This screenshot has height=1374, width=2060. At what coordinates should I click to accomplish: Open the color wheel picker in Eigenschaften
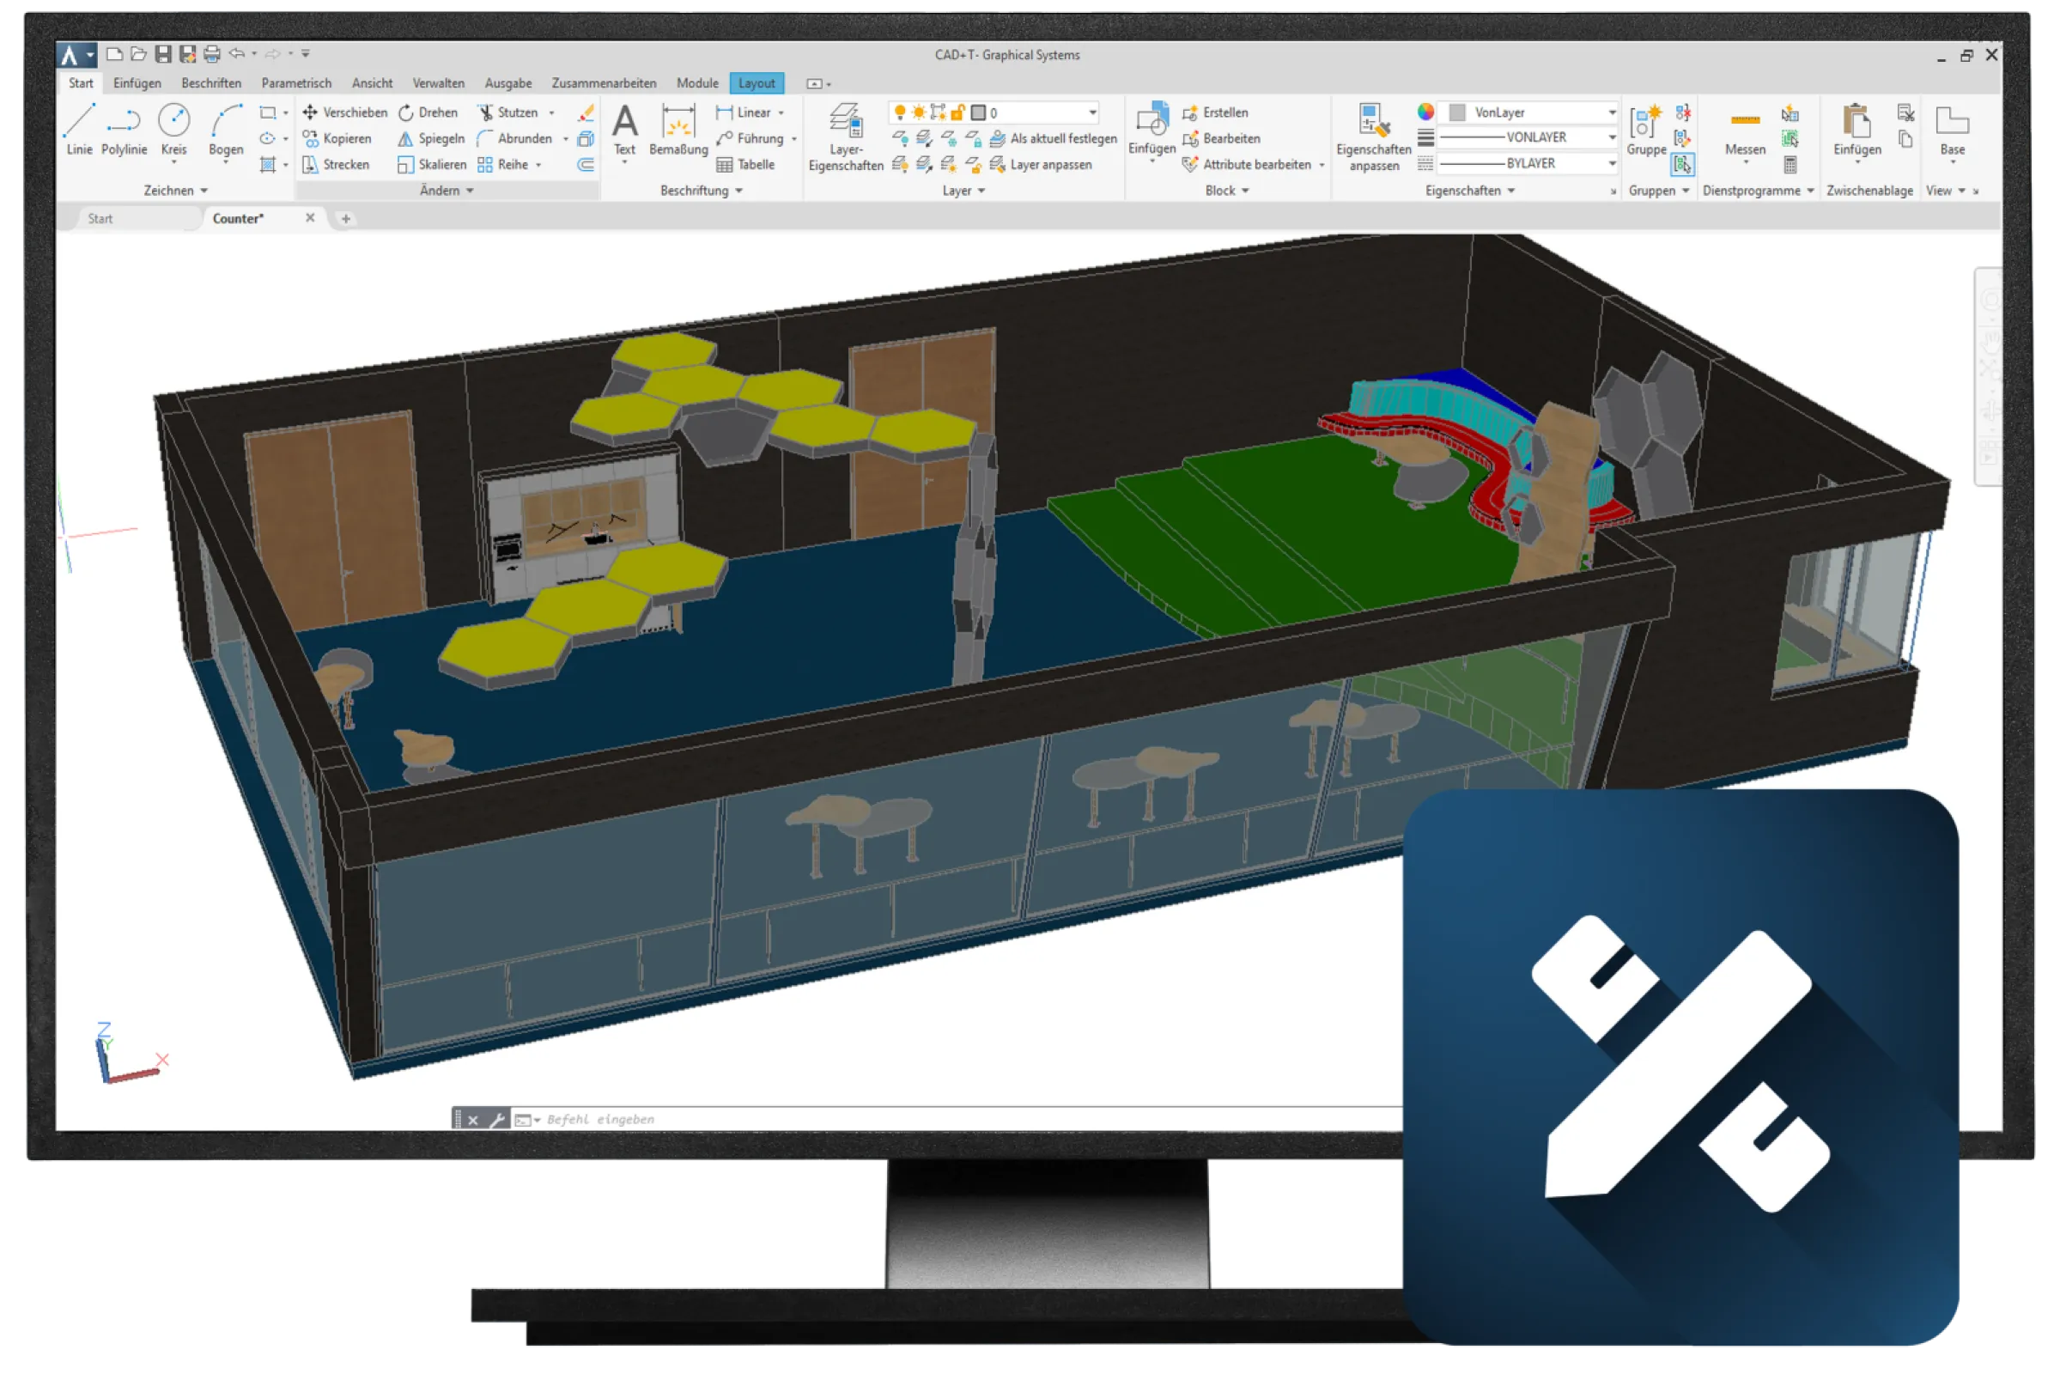tap(1425, 112)
